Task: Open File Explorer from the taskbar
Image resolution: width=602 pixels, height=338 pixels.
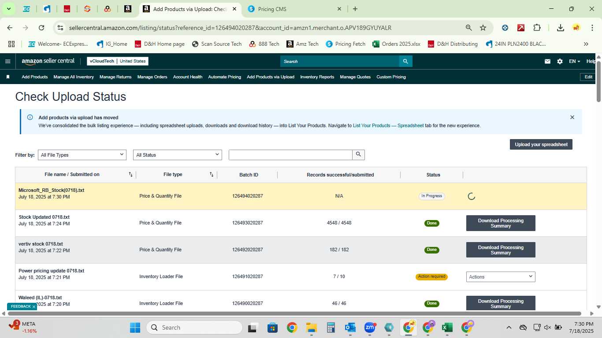Action: coord(312,327)
